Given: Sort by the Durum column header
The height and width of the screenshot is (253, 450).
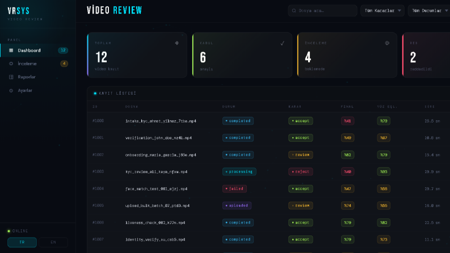Looking at the screenshot, I should (x=229, y=107).
